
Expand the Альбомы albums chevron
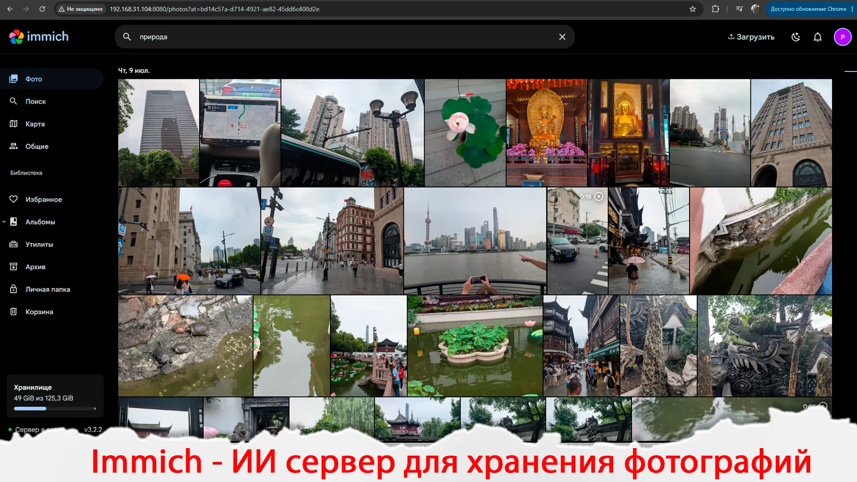pos(4,221)
